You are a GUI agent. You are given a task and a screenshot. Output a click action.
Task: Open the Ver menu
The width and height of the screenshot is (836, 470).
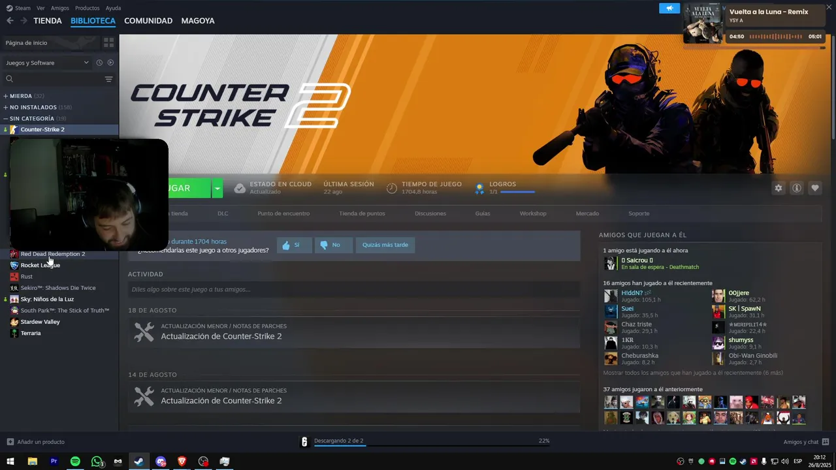coord(40,8)
